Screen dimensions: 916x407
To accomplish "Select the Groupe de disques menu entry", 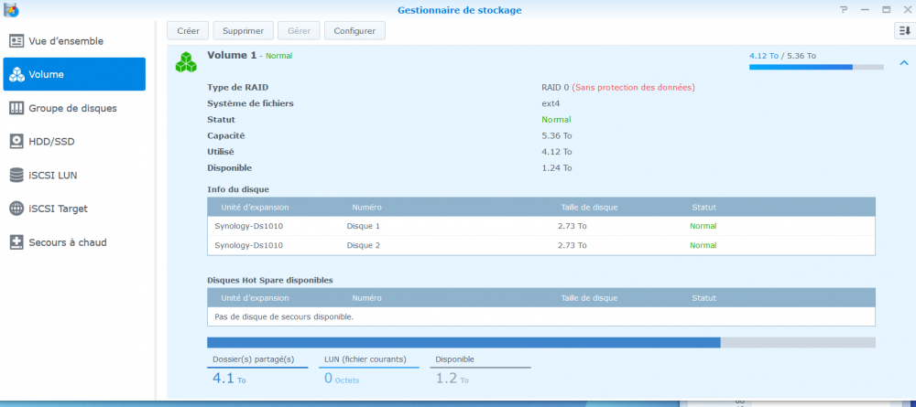I will (72, 108).
